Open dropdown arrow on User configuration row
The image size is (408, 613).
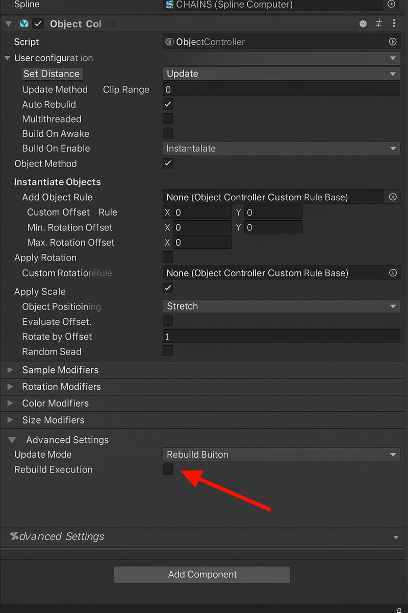coord(393,58)
